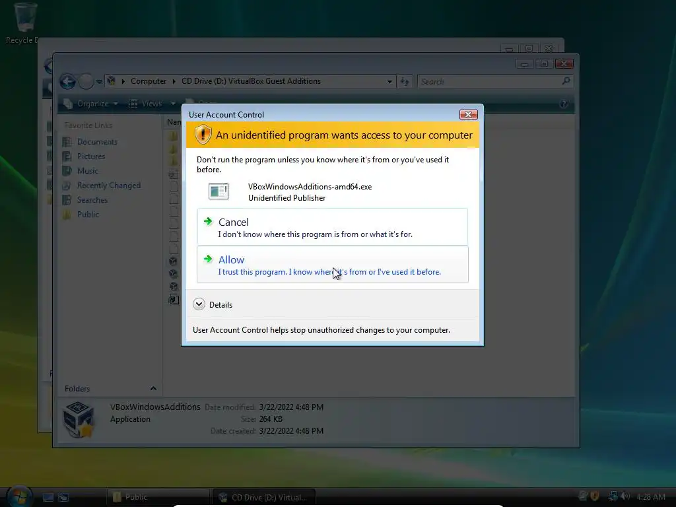Click the Views toolbar button

[x=146, y=104]
